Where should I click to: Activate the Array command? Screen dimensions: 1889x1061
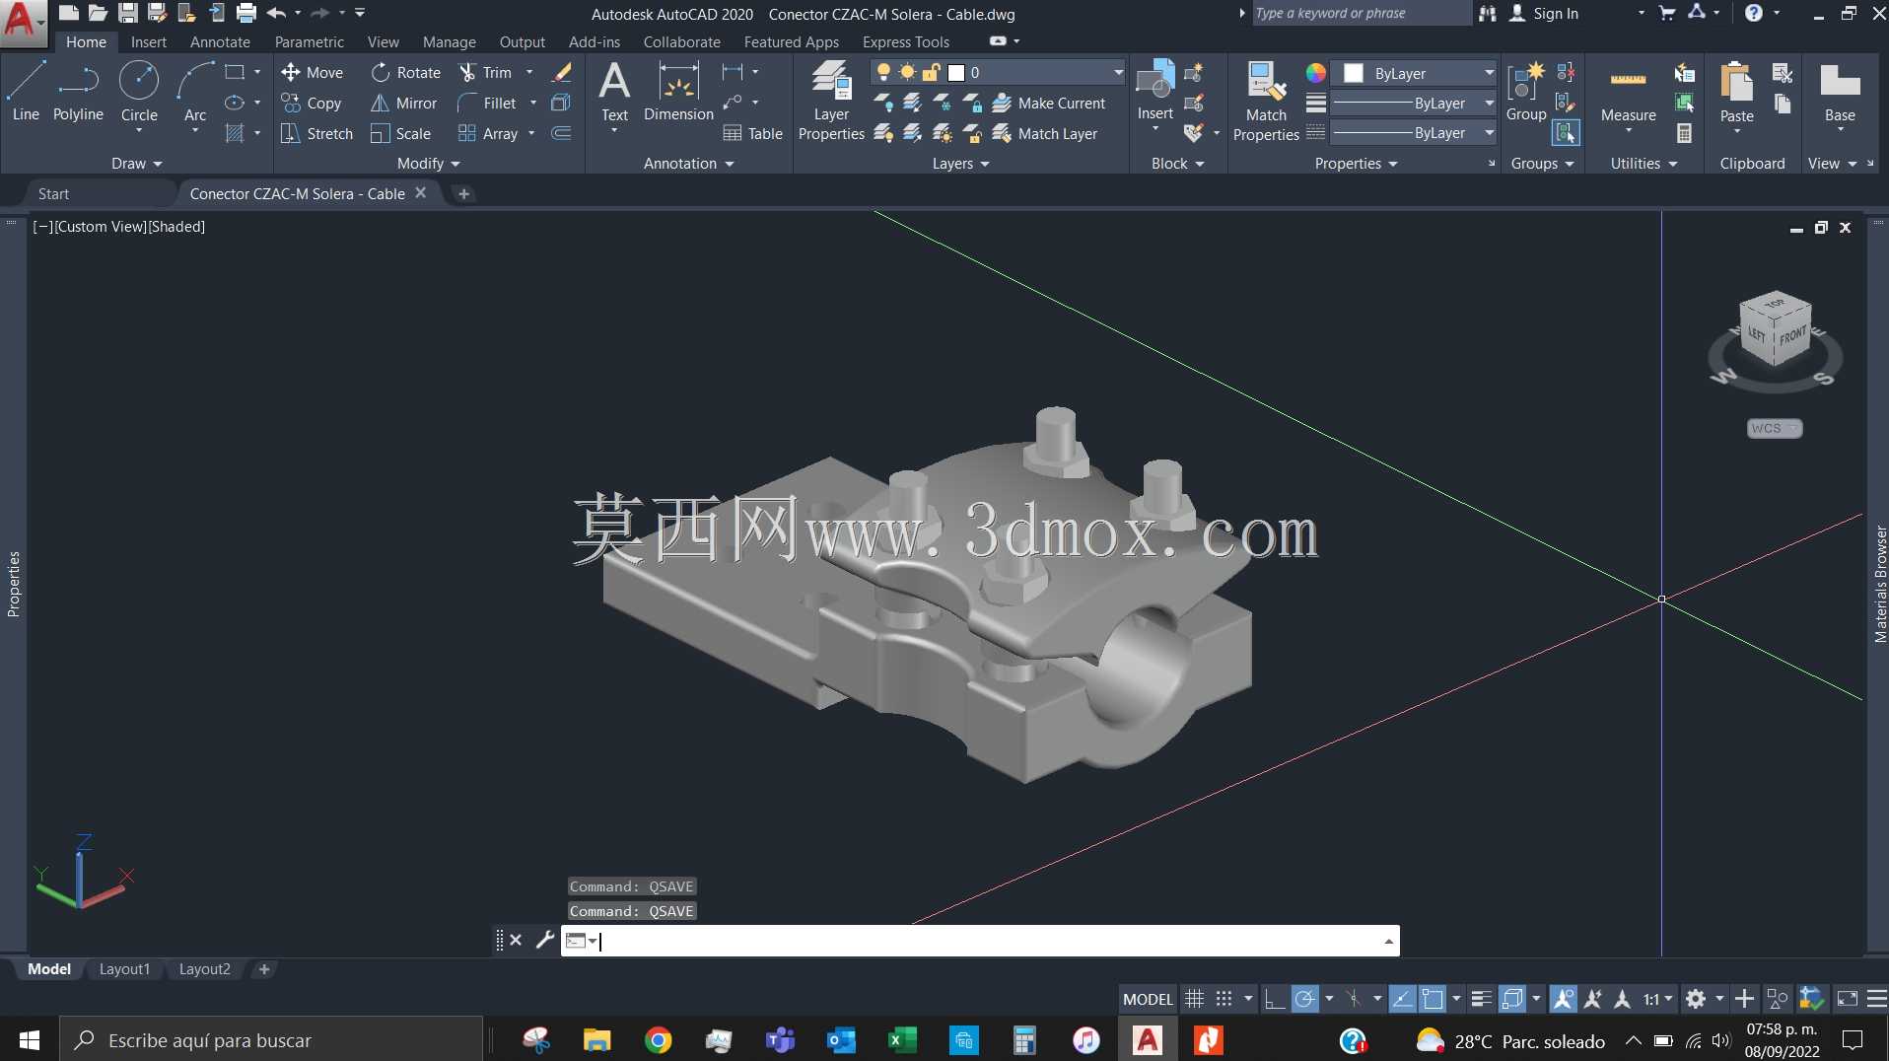488,133
